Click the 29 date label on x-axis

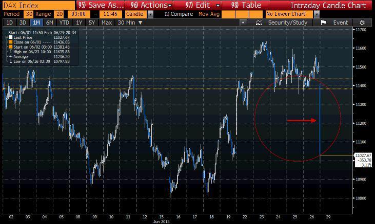(x=328, y=217)
